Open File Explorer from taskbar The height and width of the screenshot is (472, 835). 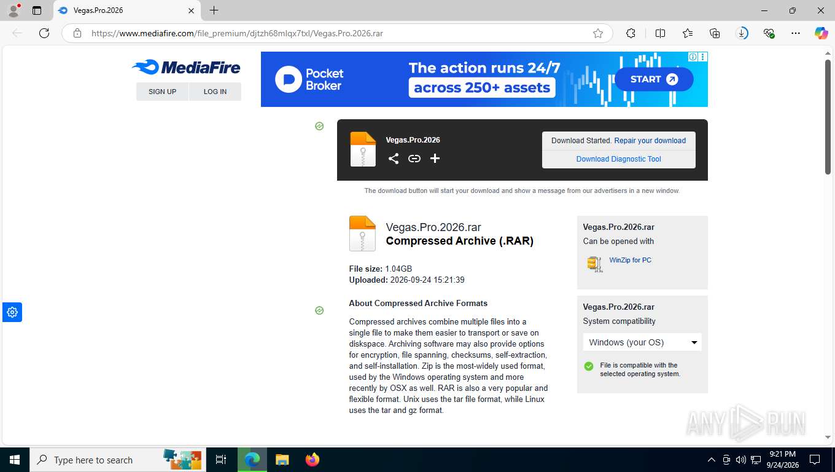[282, 460]
